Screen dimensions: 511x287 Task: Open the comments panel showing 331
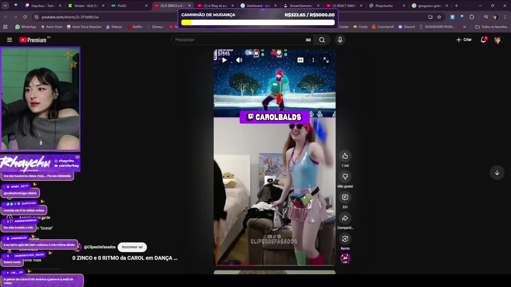[345, 197]
